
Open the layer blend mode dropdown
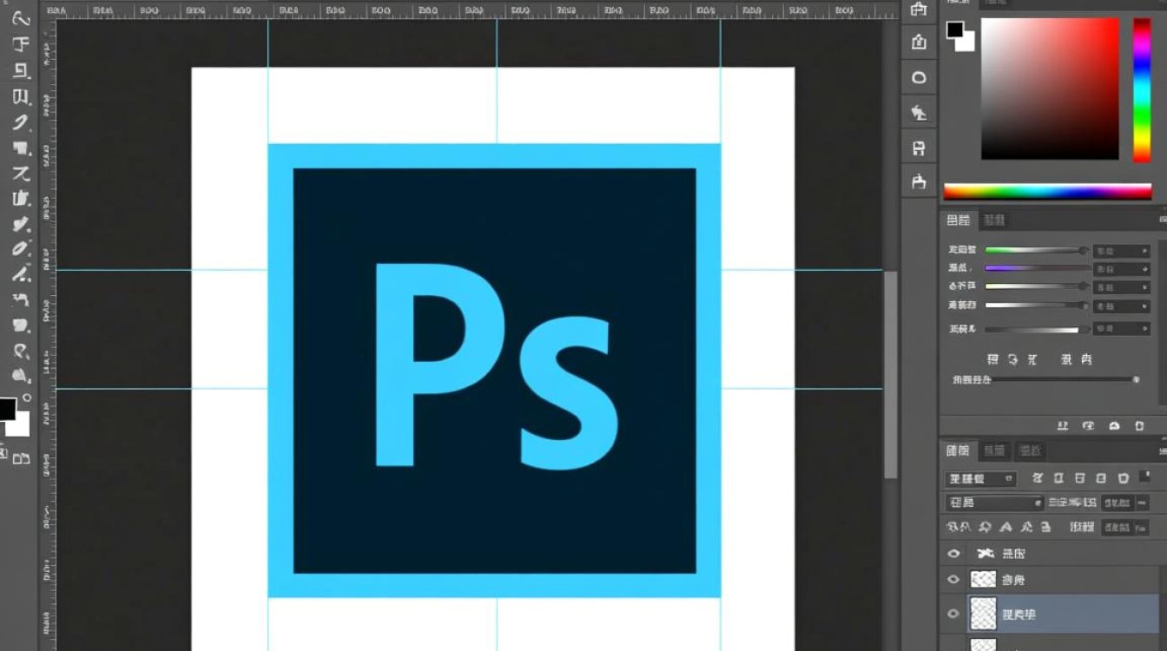point(995,503)
